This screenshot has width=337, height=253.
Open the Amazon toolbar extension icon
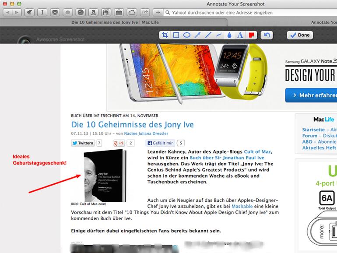coord(93,12)
